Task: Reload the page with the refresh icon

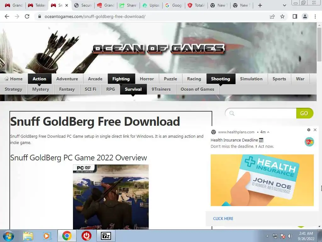Action: click(x=27, y=16)
